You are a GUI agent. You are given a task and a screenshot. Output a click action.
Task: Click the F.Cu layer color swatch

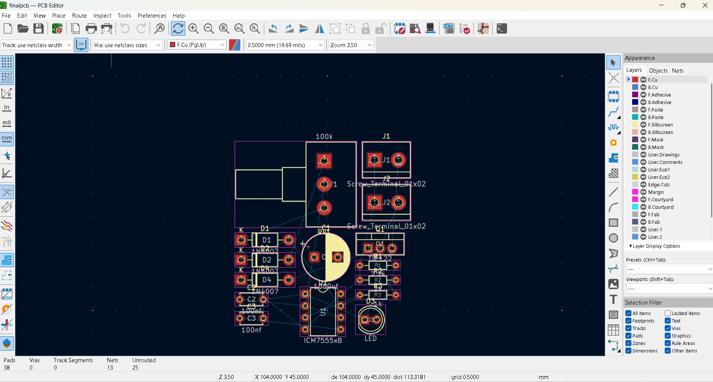click(635, 79)
